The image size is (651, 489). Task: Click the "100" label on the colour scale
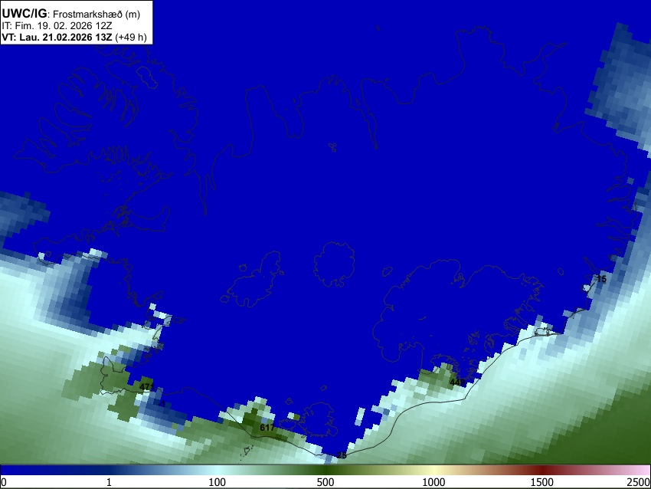click(217, 482)
